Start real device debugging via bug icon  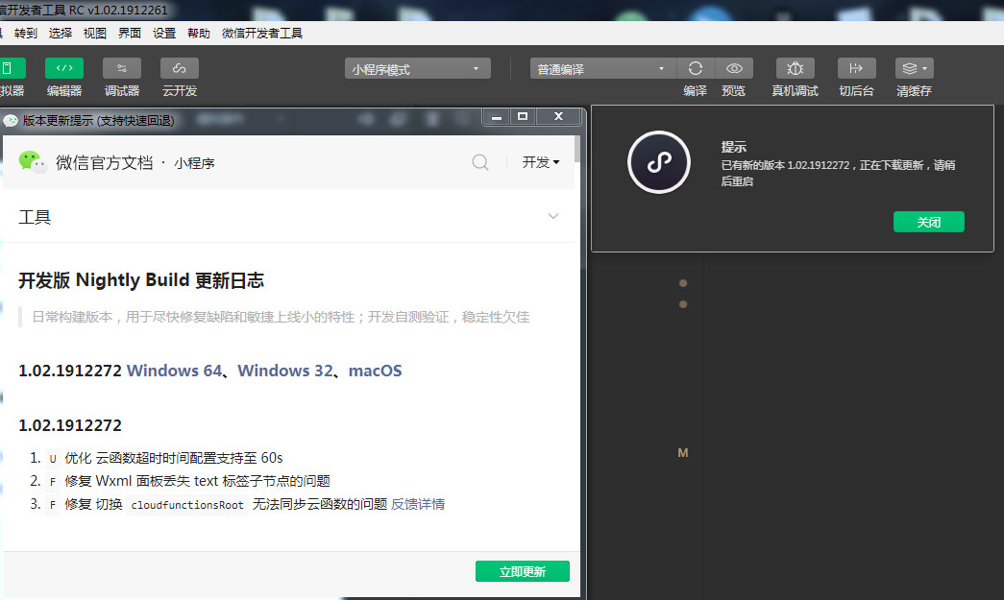[x=795, y=68]
